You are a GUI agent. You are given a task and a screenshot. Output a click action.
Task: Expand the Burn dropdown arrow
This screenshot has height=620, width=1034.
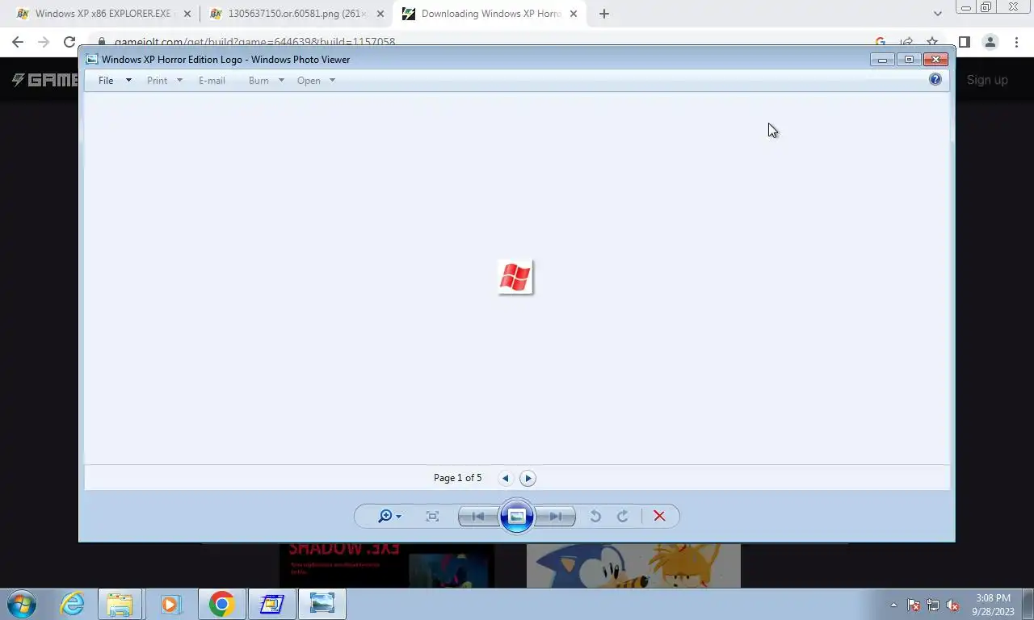click(x=281, y=81)
